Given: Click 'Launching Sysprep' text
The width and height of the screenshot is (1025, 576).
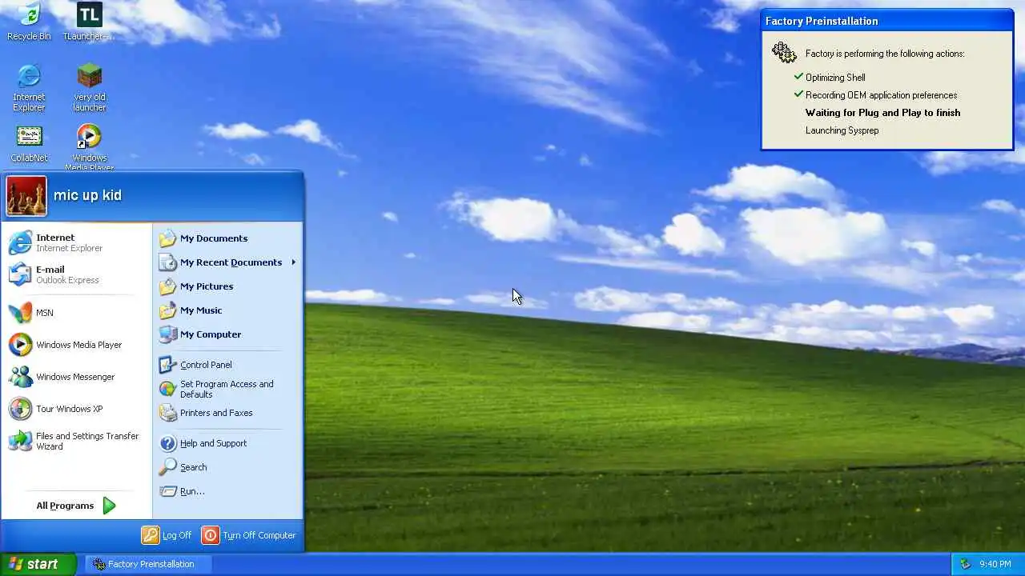Looking at the screenshot, I should click(x=842, y=130).
